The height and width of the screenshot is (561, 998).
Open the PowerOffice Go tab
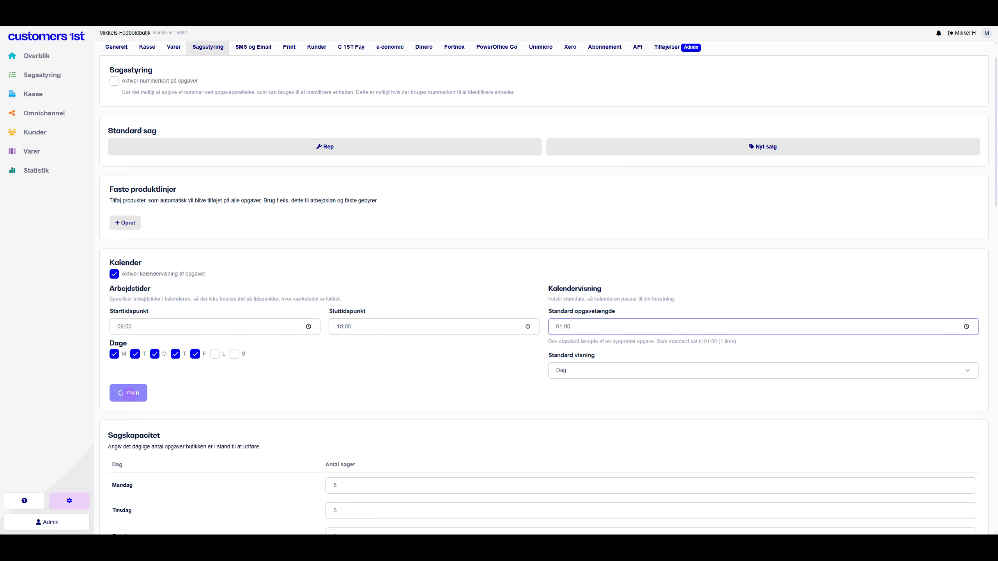pyautogui.click(x=497, y=47)
